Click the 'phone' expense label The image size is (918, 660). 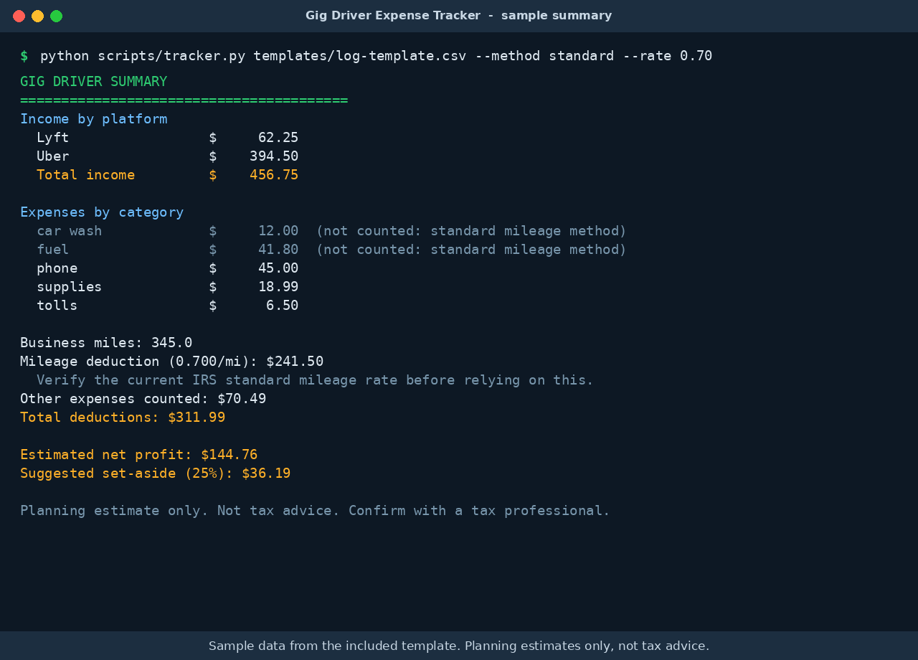coord(57,268)
